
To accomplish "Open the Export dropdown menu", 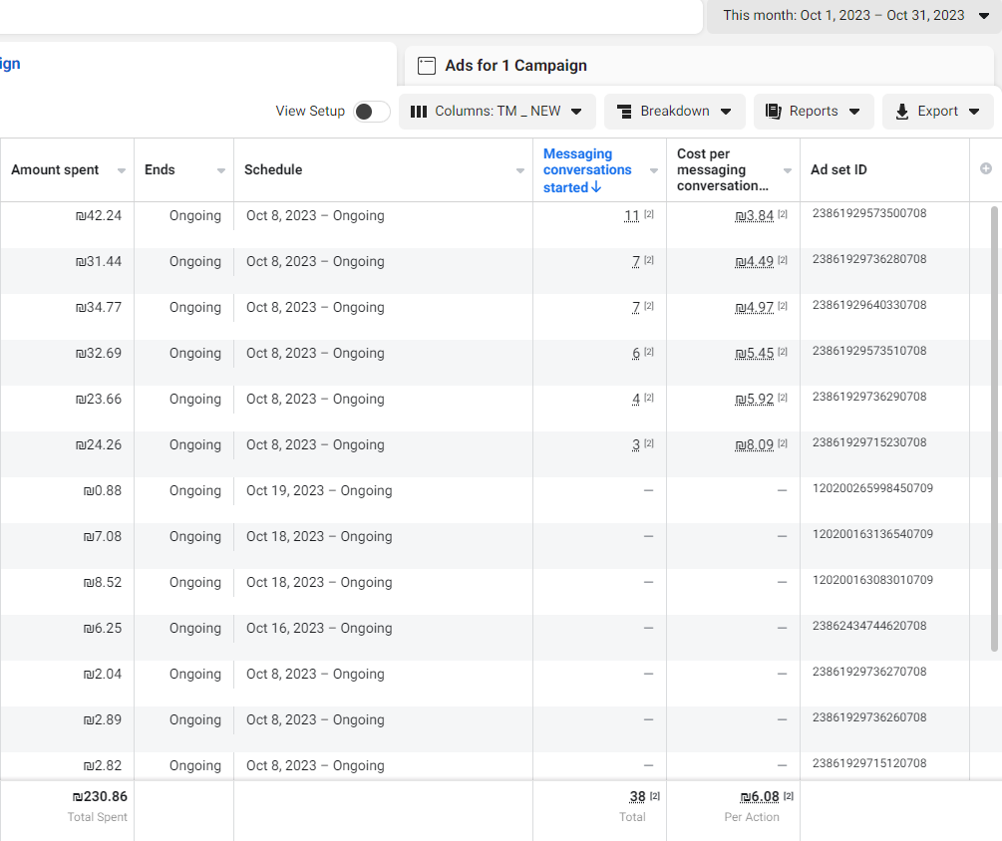I will [937, 112].
